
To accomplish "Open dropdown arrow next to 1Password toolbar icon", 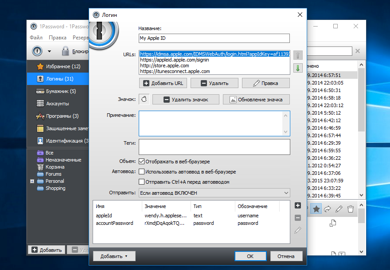I will [49, 51].
